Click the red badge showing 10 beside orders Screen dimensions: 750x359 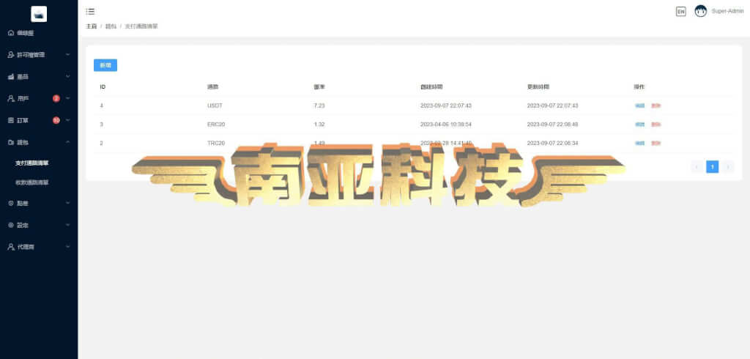pyautogui.click(x=56, y=120)
